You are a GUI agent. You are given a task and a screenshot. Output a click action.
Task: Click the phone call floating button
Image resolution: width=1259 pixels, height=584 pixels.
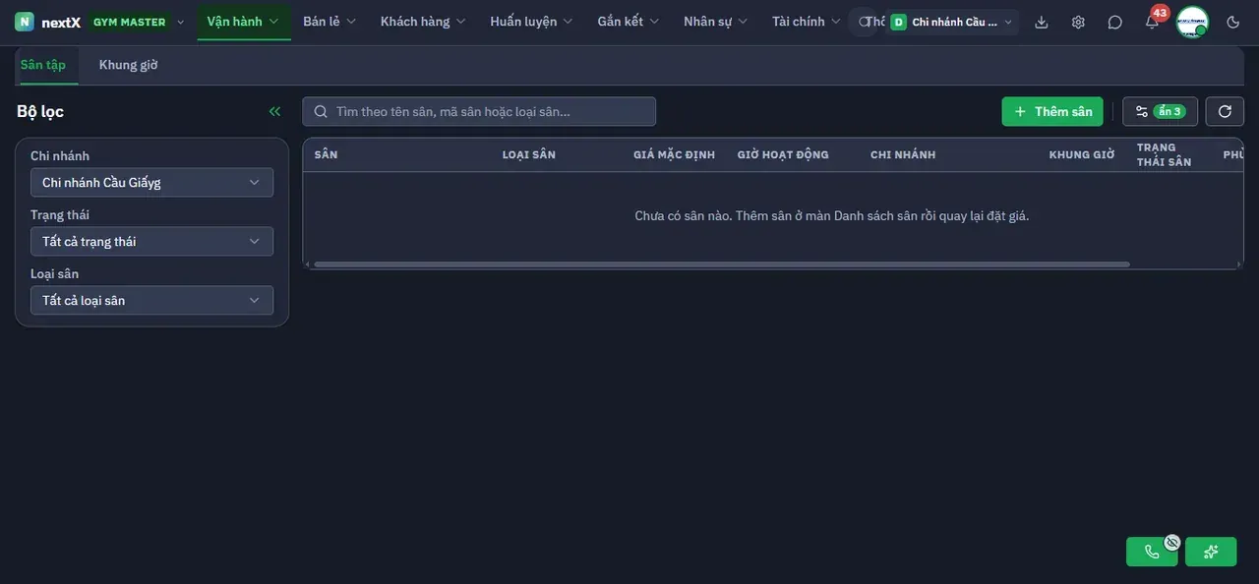pos(1152,552)
